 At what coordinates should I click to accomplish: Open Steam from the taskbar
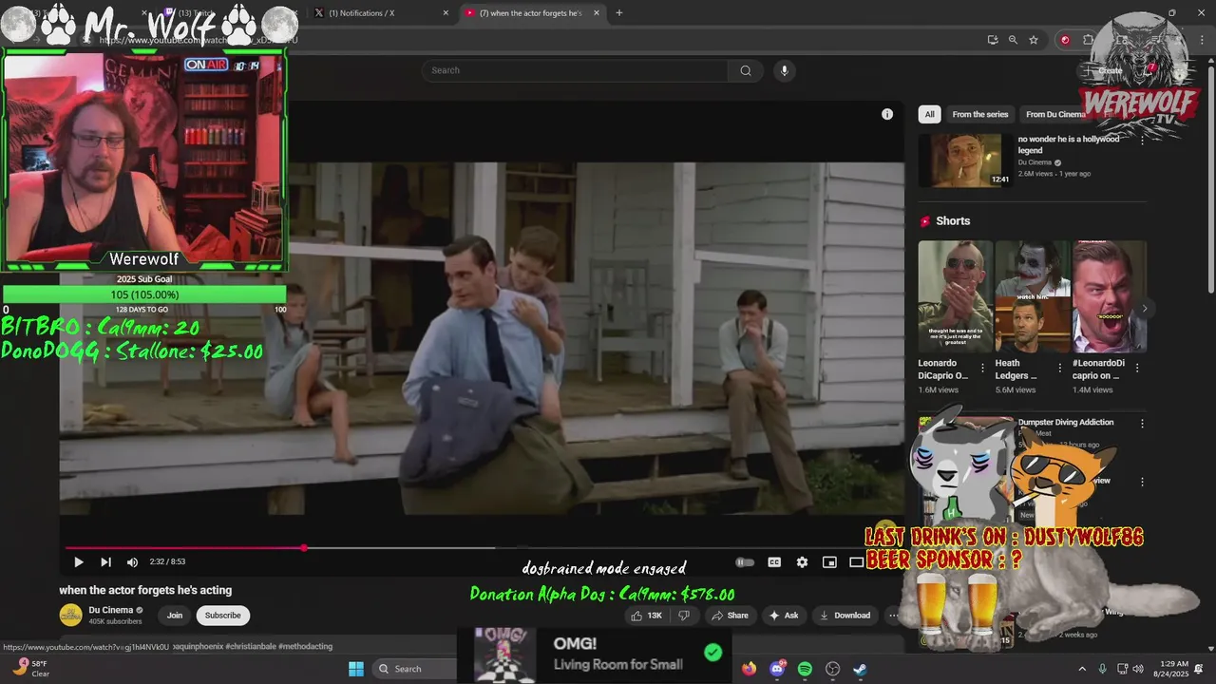tap(860, 669)
